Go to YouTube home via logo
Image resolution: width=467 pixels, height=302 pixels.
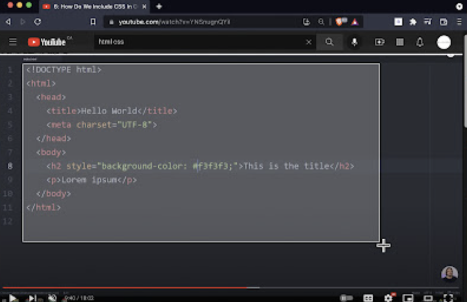tap(47, 42)
